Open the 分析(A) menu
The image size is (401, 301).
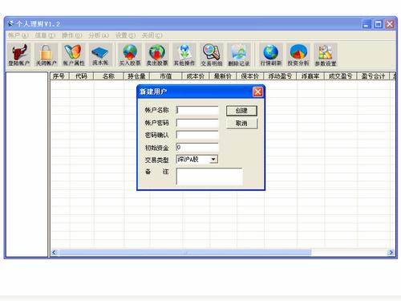coord(99,35)
